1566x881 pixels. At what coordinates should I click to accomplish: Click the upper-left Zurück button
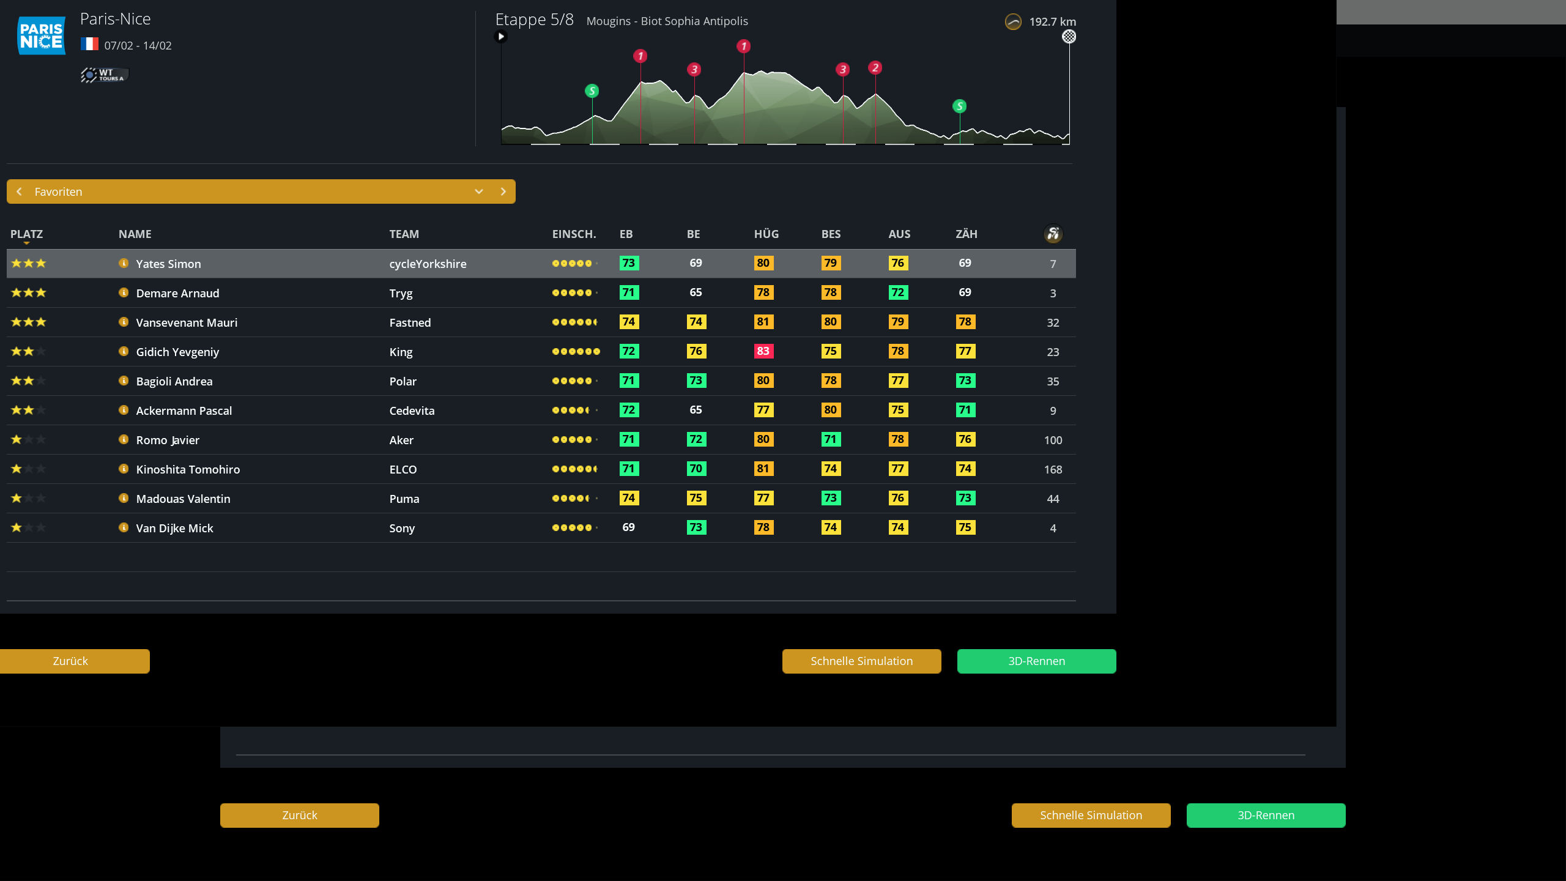click(70, 661)
